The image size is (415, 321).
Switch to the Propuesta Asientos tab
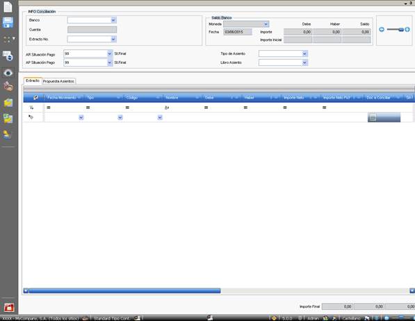point(58,81)
